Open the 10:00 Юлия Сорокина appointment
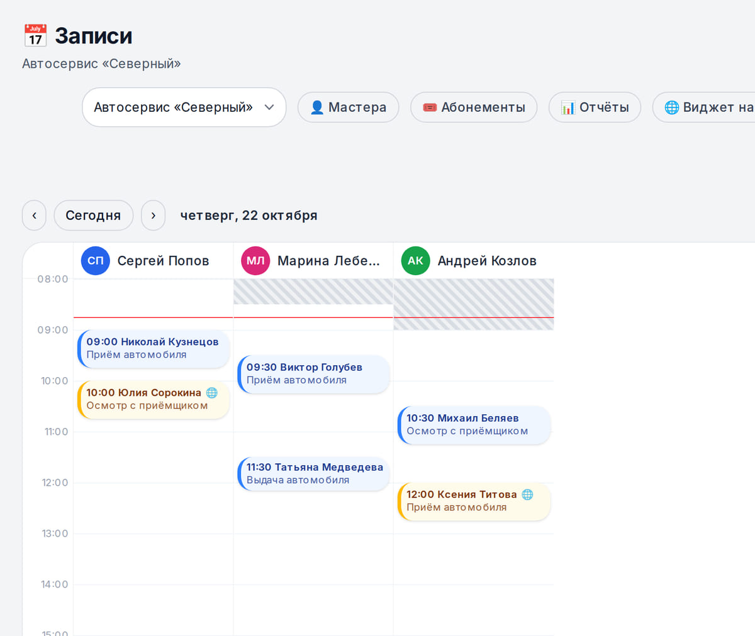Image resolution: width=755 pixels, height=636 pixels. pos(154,400)
